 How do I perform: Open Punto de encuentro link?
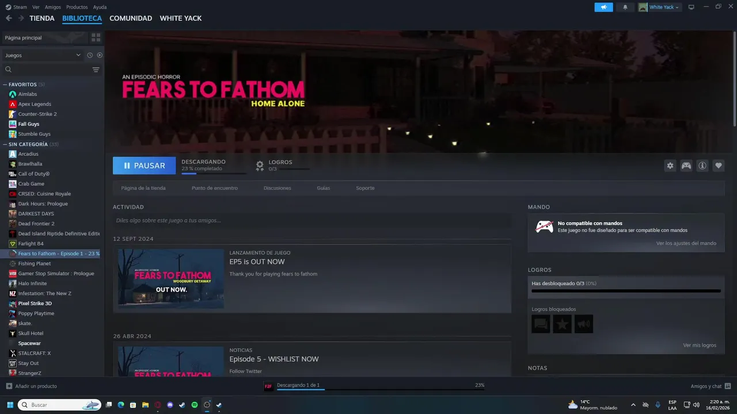click(x=215, y=188)
